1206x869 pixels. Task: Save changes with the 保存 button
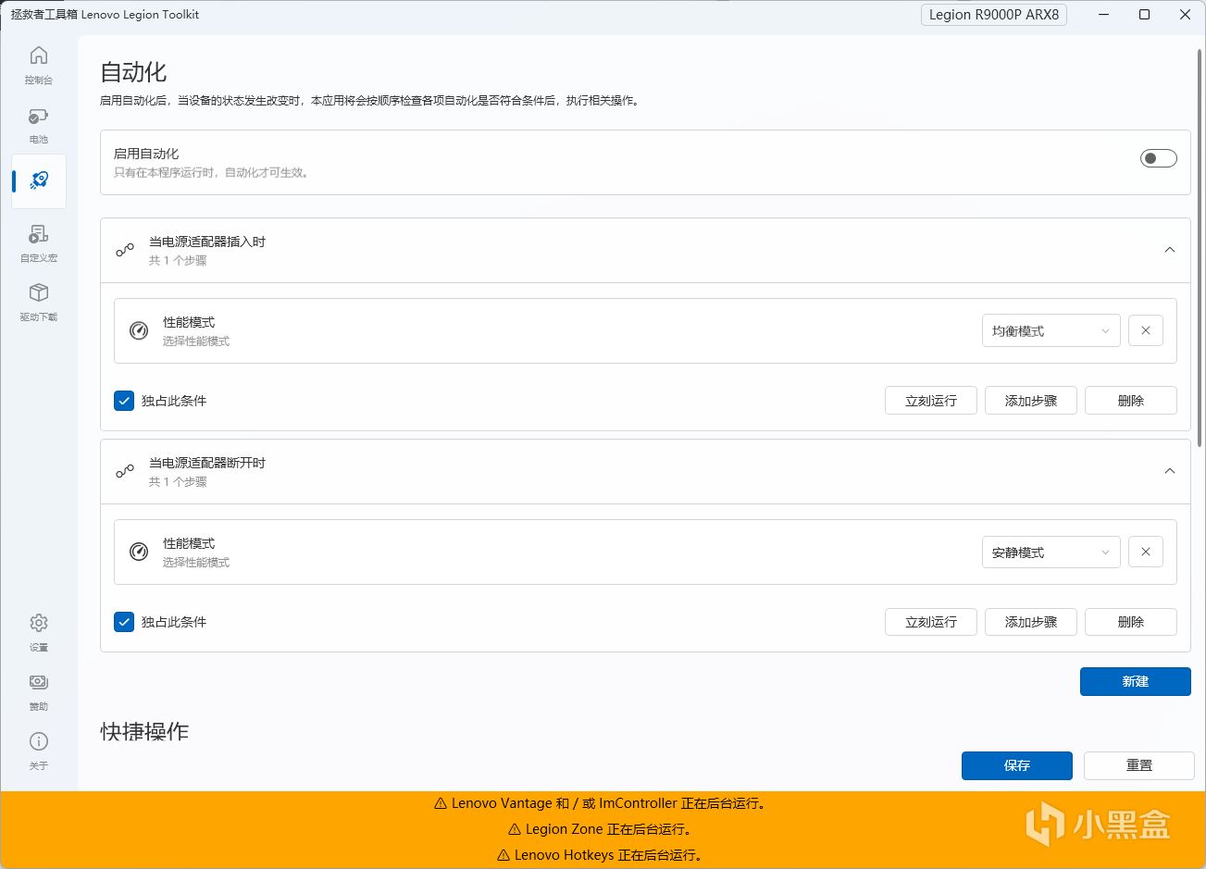coord(1017,765)
